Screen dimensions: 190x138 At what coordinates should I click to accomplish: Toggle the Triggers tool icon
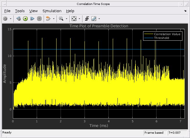(87, 19)
